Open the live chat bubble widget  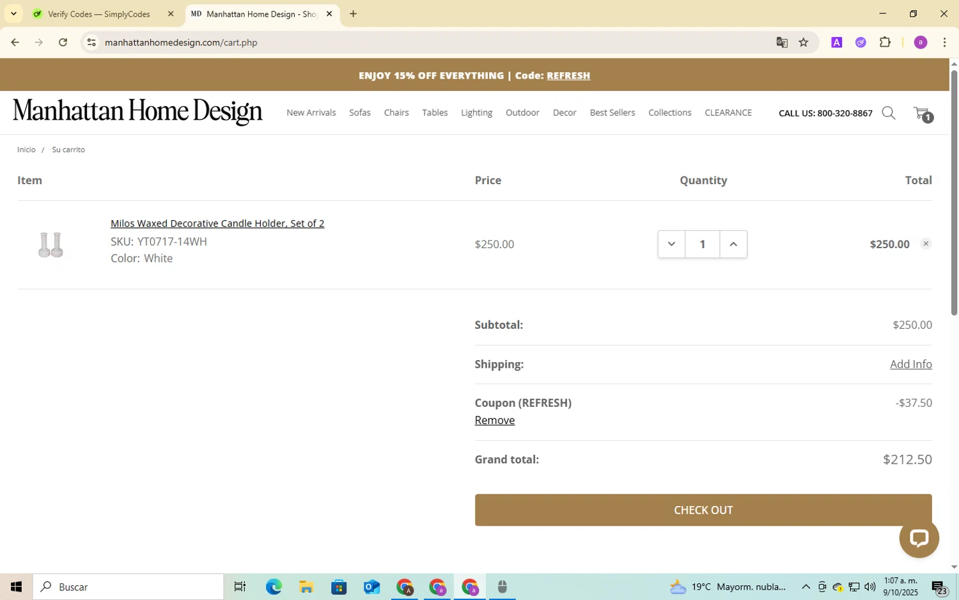[919, 538]
